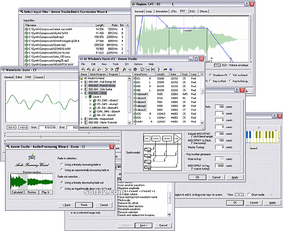The height and width of the screenshot is (231, 283).
Task: Expand the A1..D#5 oboec3 region node
Action: pyautogui.click(x=90, y=101)
